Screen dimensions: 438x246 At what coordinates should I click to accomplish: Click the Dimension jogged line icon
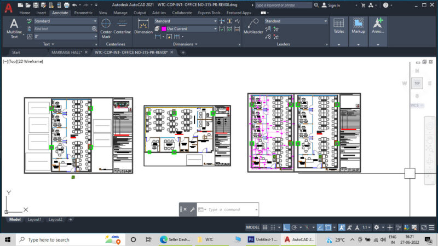click(238, 21)
